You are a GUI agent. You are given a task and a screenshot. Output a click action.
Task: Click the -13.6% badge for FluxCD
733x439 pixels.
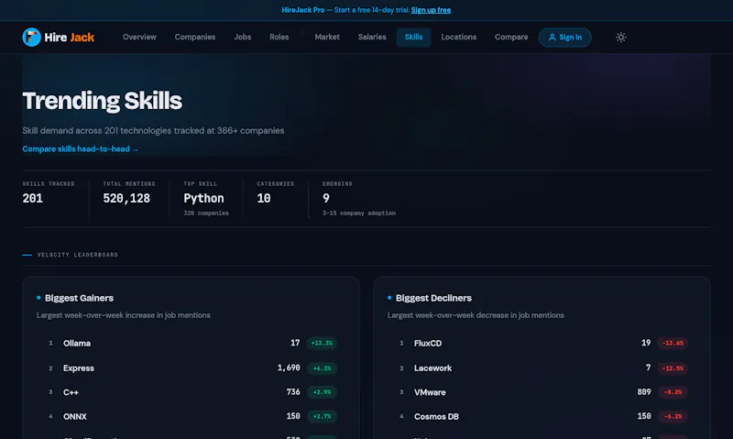673,343
